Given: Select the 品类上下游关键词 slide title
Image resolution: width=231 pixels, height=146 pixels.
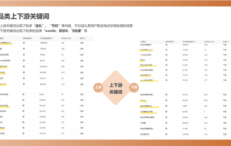Looking at the screenshot, I should coord(24,16).
